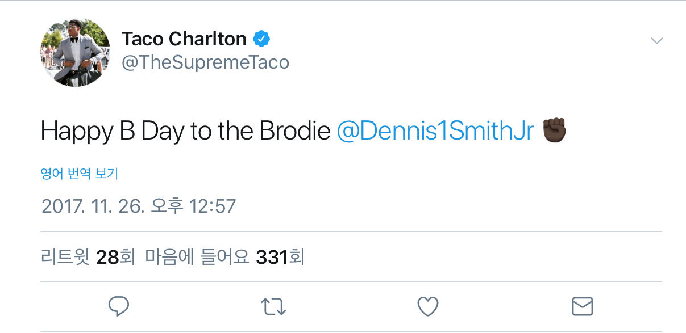Expand the tweet options chevron
Viewport: 686px width, 333px height.
(x=656, y=41)
